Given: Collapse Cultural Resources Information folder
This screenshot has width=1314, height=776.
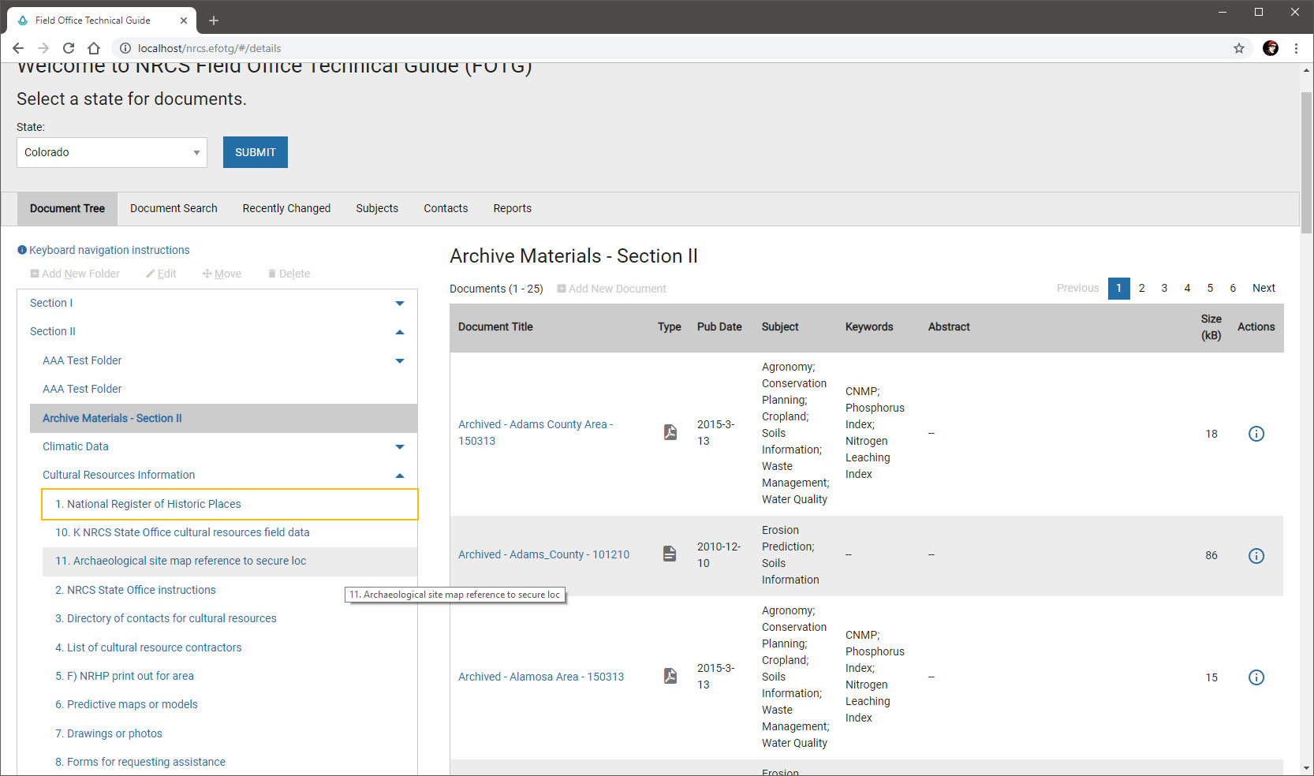Looking at the screenshot, I should coord(400,476).
